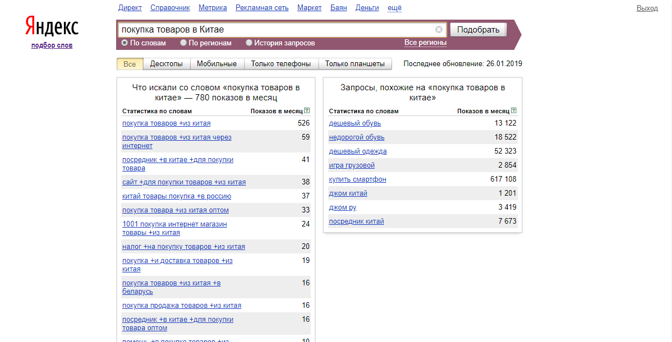672x342 pixels.
Task: Open query 'покупка товаров +из китая'
Action: pyautogui.click(x=166, y=123)
